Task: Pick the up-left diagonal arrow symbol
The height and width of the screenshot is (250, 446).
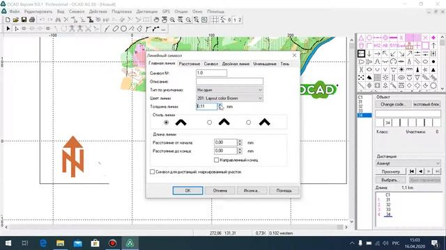Action: [385, 53]
